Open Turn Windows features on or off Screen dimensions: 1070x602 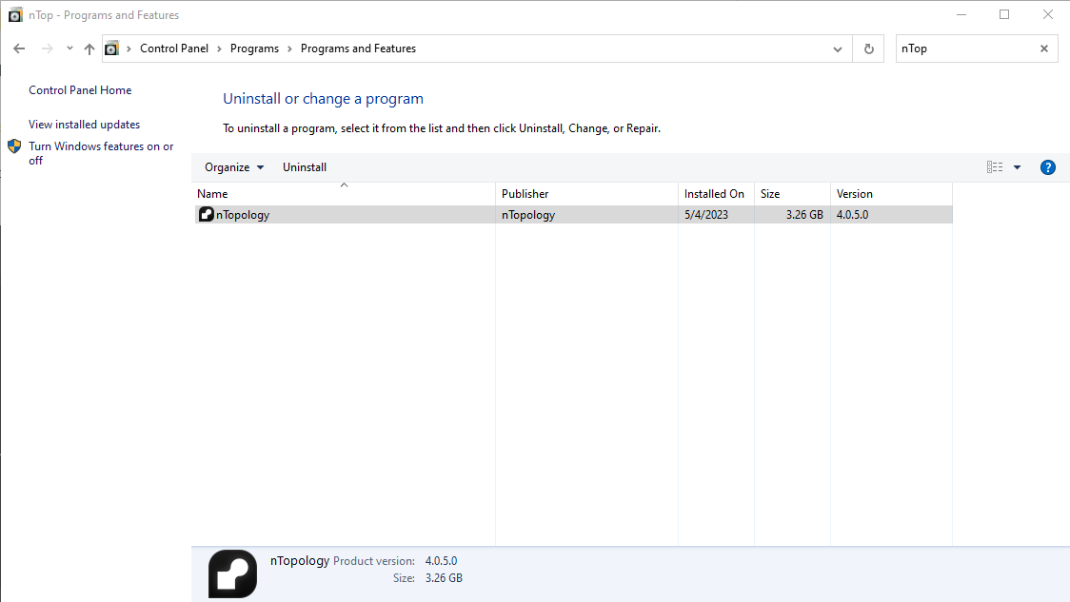(101, 153)
